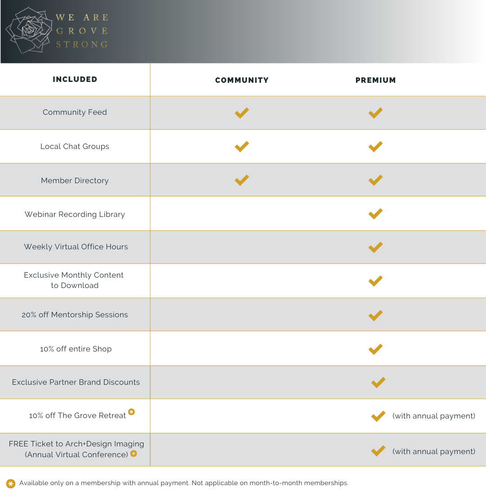Screen dimensions: 486x495
Task: Click the Exclusive Monthly Content to Download label
Action: (x=74, y=280)
